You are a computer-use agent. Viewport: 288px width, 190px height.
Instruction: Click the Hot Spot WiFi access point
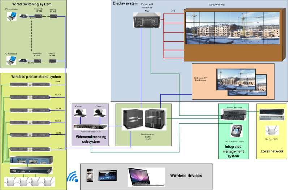pyautogui.click(x=270, y=130)
